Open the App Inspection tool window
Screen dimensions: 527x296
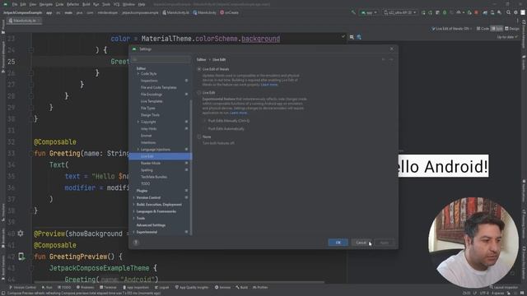click(136, 287)
